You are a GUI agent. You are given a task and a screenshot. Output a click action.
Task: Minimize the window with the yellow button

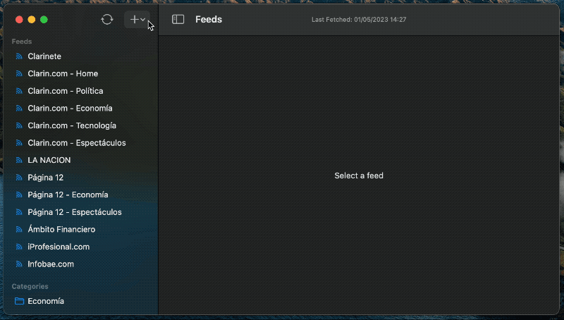[32, 20]
